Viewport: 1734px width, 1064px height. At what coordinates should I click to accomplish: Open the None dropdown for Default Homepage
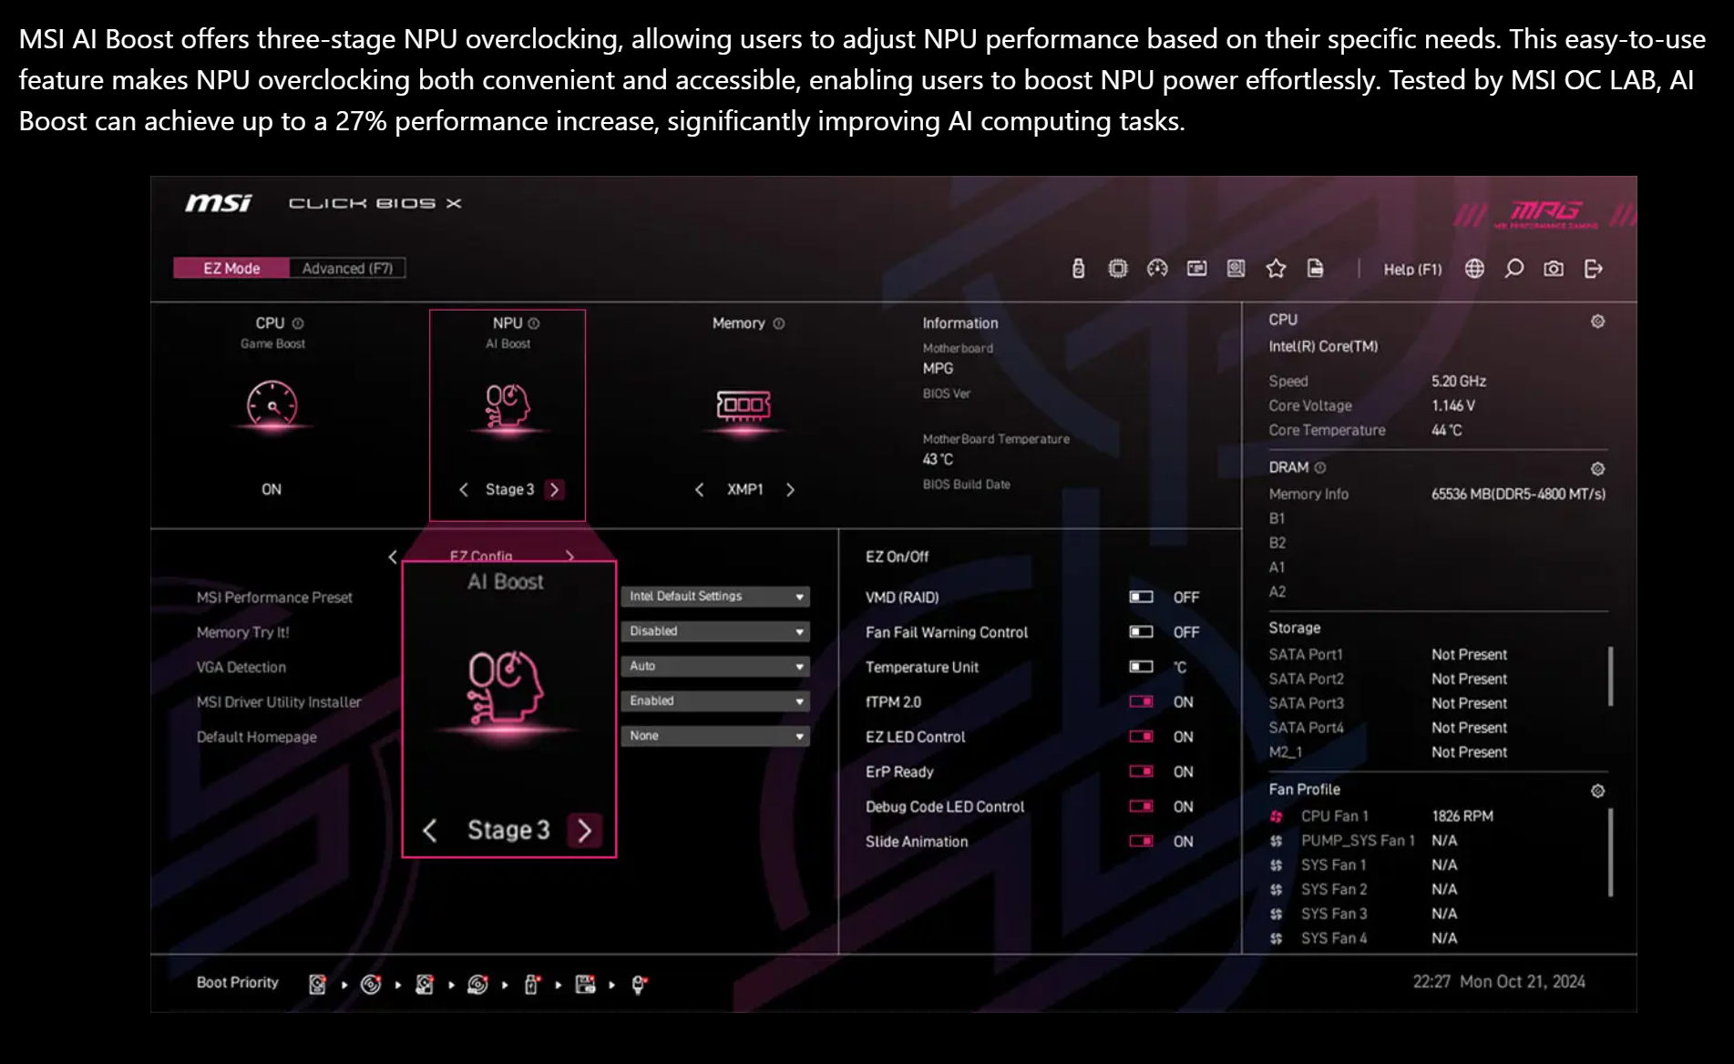[715, 736]
